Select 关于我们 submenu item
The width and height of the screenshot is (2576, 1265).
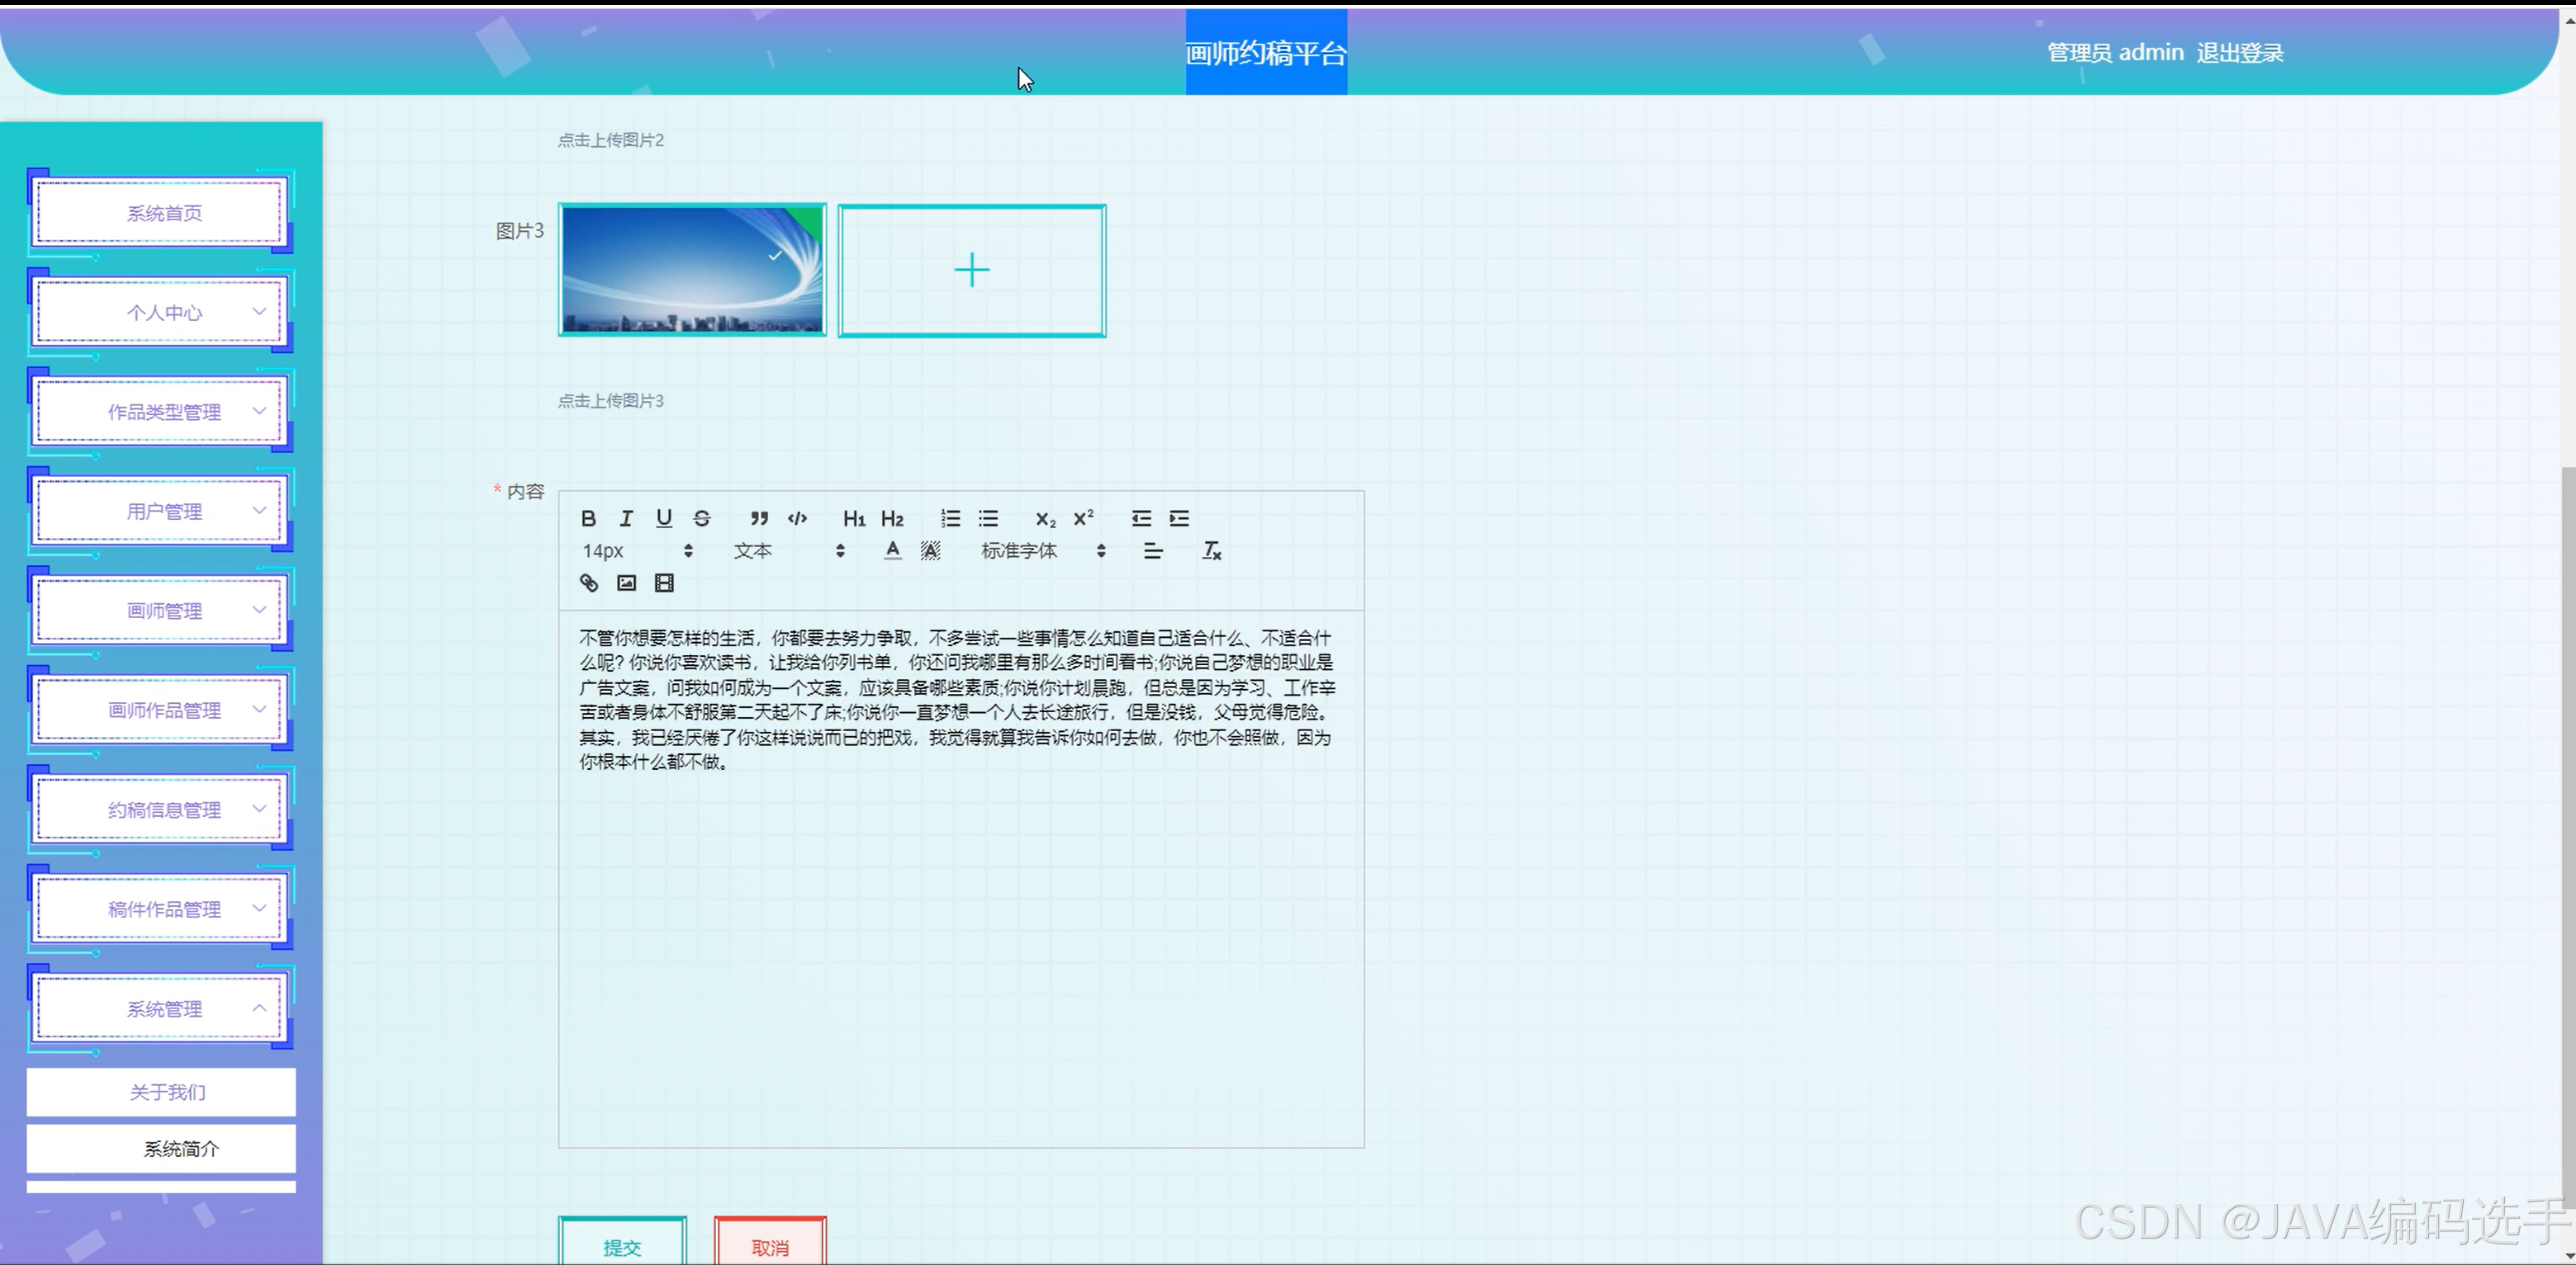(x=166, y=1093)
